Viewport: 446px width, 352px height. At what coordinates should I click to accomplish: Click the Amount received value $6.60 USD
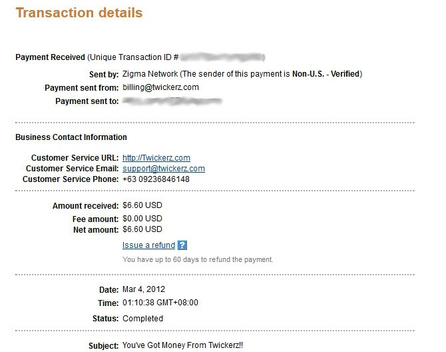[142, 205]
